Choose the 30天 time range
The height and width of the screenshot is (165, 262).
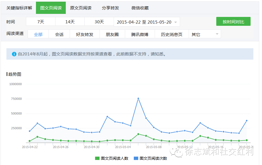(x=99, y=22)
